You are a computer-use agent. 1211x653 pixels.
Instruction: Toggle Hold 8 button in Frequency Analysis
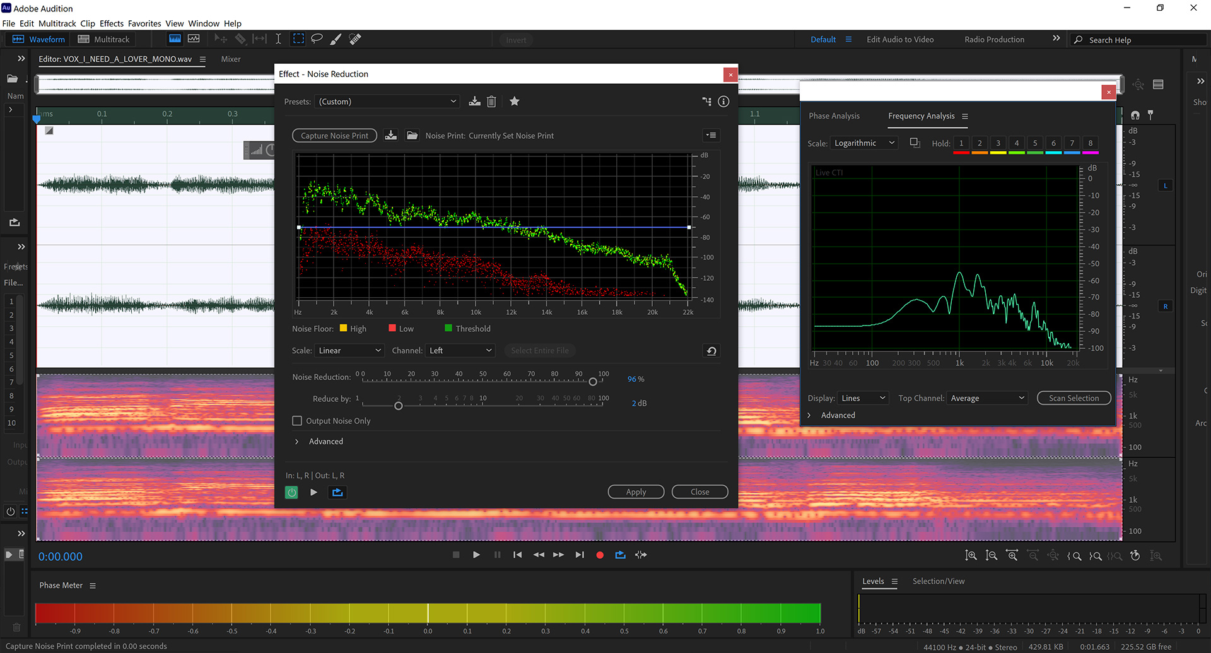click(1091, 144)
